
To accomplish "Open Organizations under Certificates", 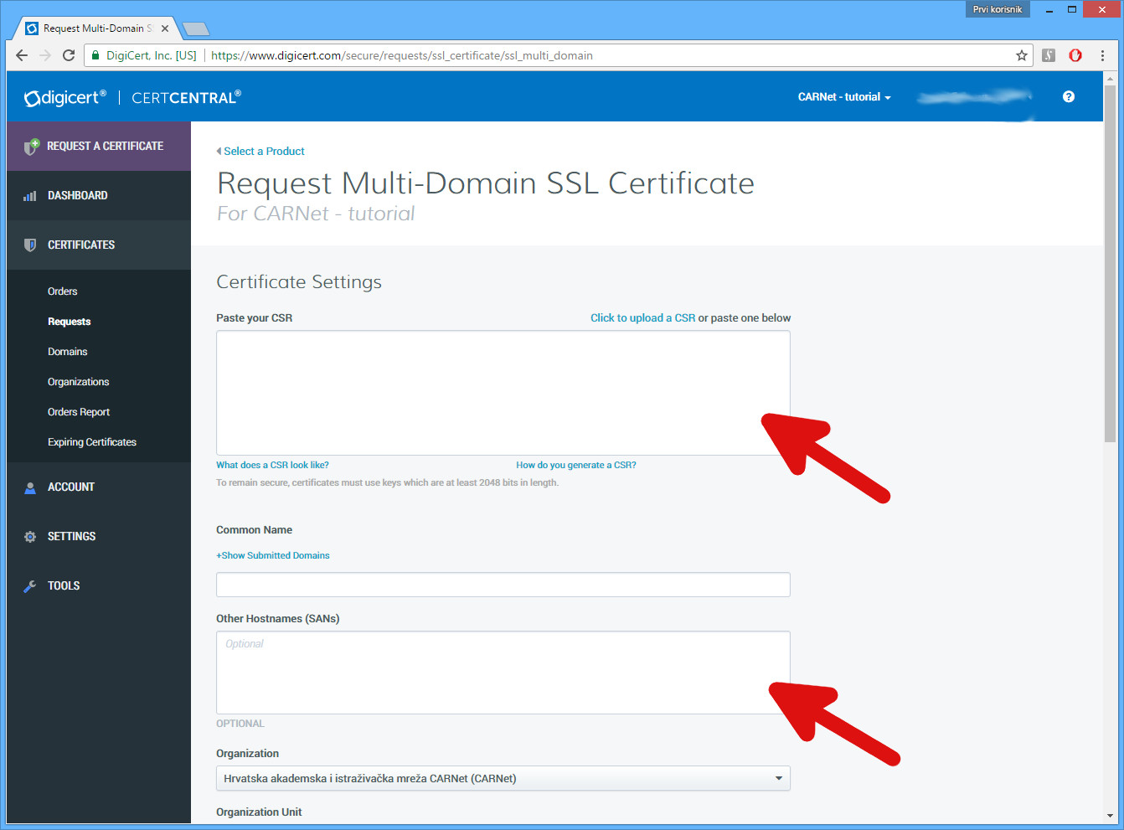I will [x=79, y=382].
